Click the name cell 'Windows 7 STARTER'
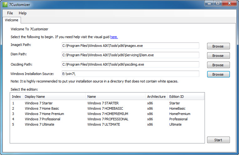 [103, 103]
